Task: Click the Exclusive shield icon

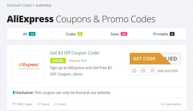Action: coord(14,93)
